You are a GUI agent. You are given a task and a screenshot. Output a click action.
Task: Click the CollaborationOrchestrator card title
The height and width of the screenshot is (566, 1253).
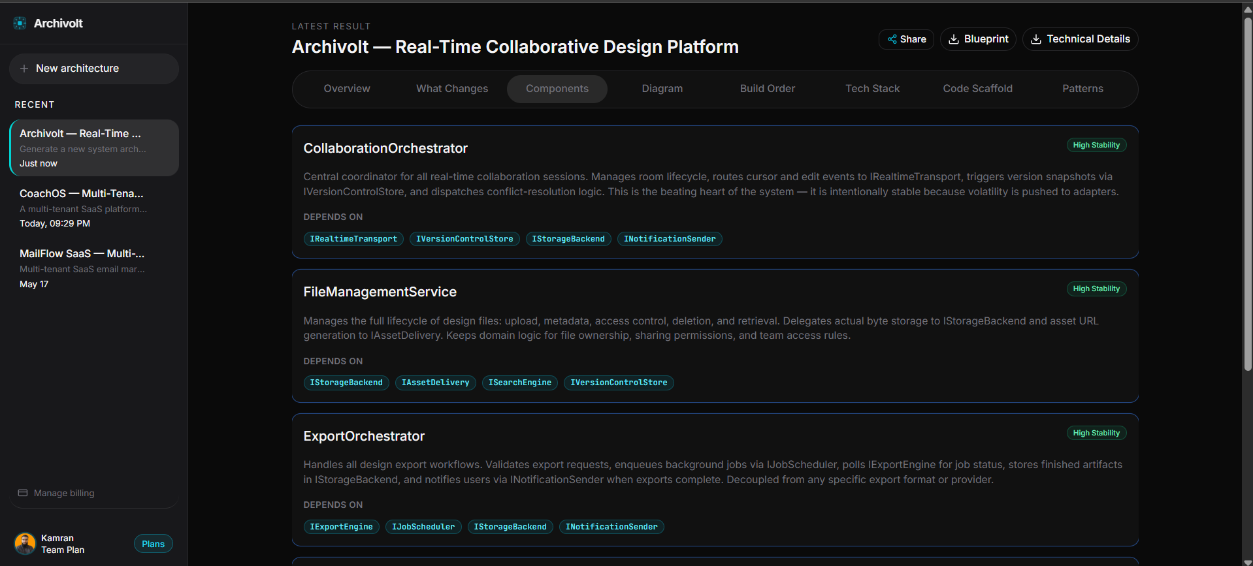click(x=385, y=148)
